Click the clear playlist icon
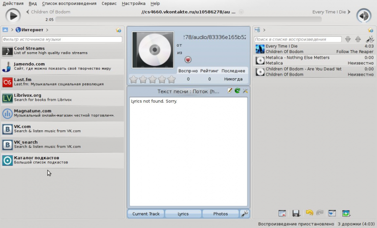 click(x=282, y=213)
